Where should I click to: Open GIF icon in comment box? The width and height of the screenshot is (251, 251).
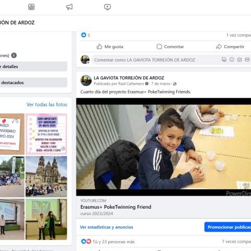click(247, 60)
